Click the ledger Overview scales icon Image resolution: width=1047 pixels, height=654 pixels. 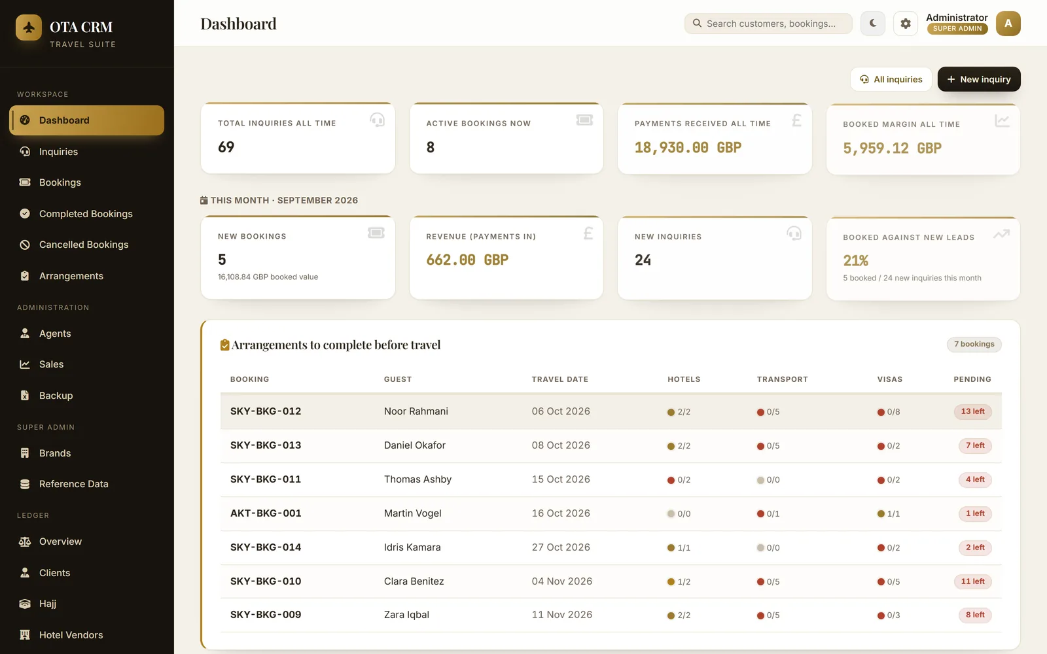coord(25,542)
